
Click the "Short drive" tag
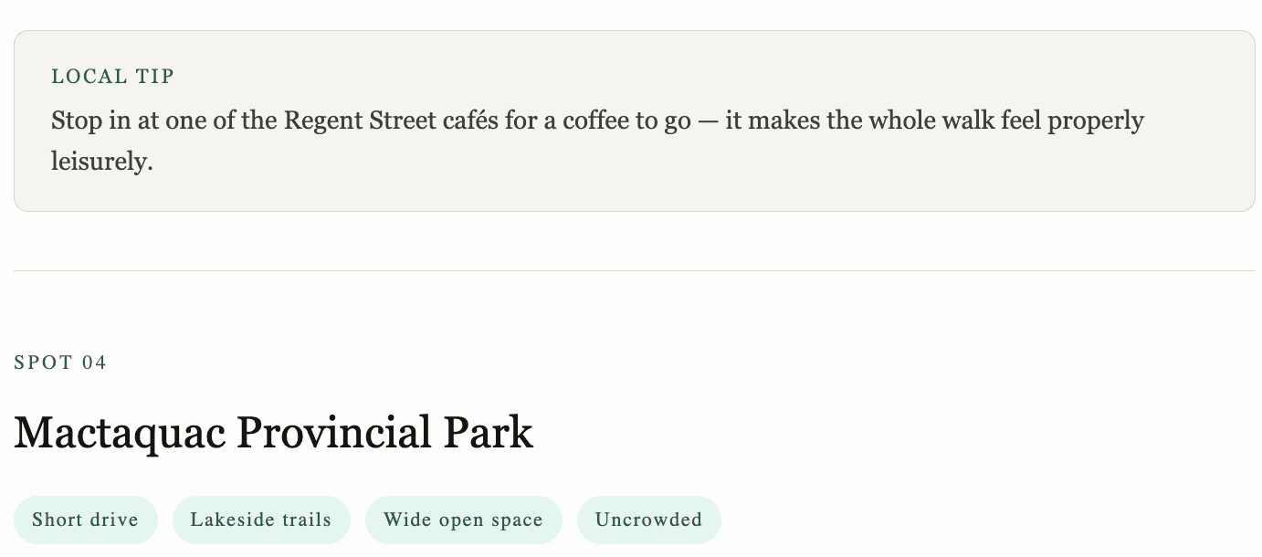(x=85, y=520)
